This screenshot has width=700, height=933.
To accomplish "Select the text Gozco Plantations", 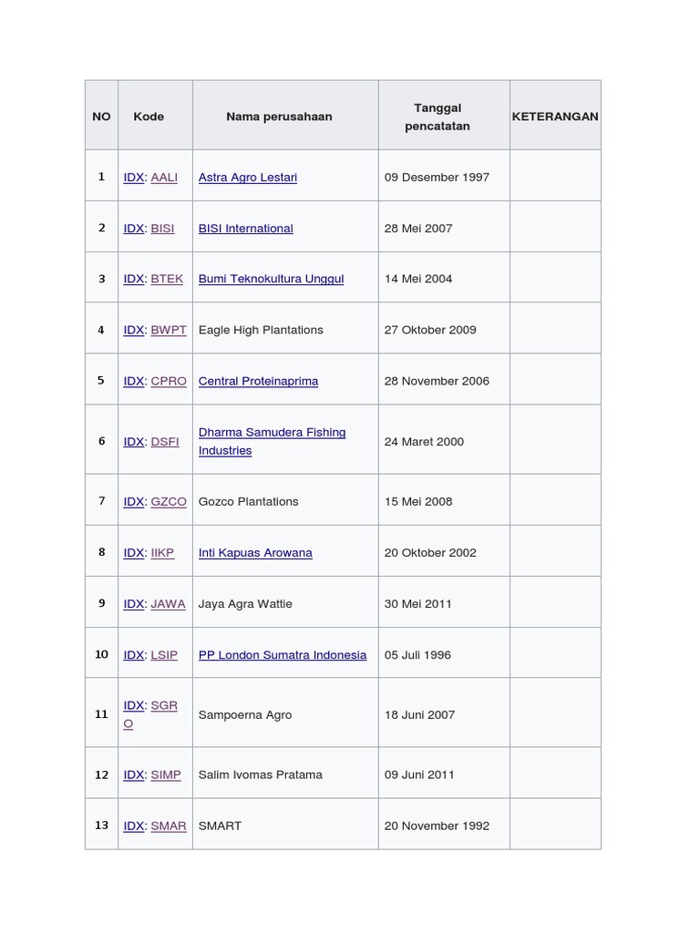I will pos(248,502).
